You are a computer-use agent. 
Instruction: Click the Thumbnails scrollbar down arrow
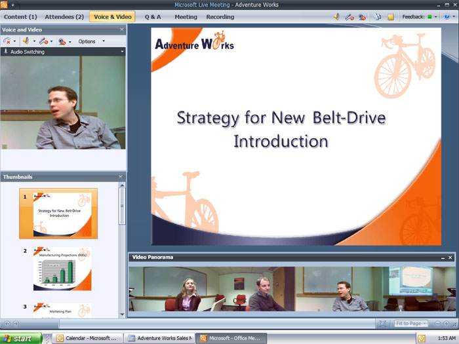click(x=122, y=315)
